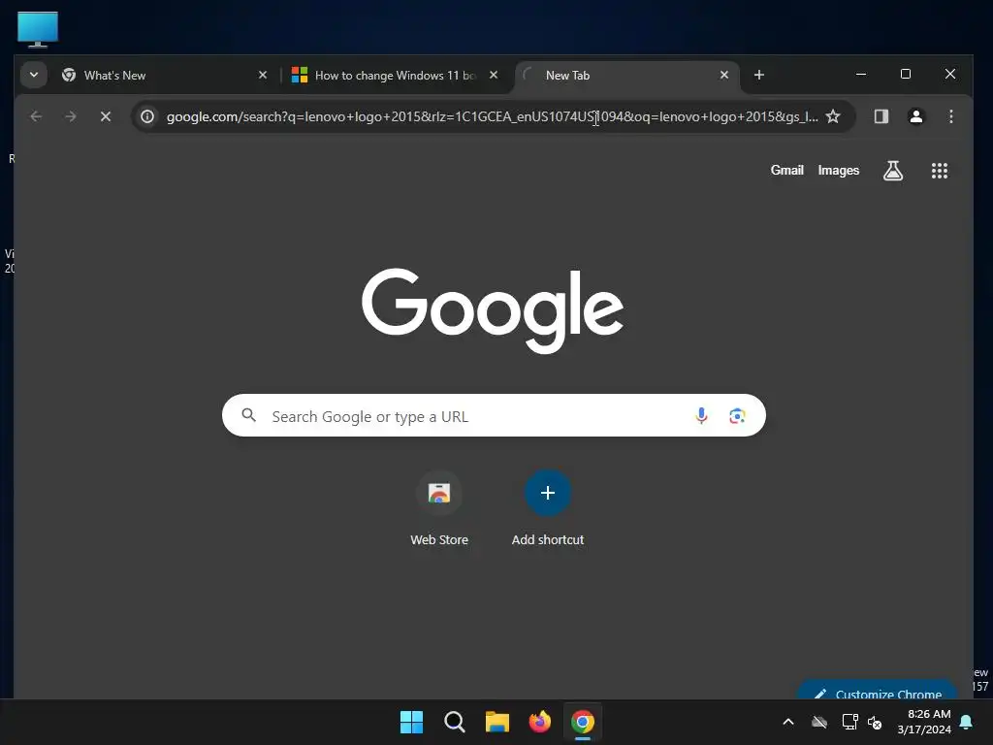Switch to the How to change Windows 11 tab

395,76
